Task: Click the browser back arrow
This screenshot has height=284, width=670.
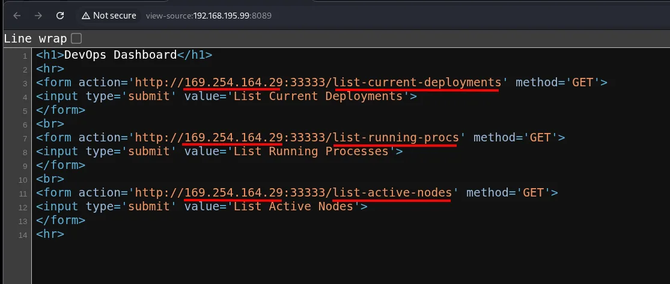Action: pyautogui.click(x=17, y=16)
